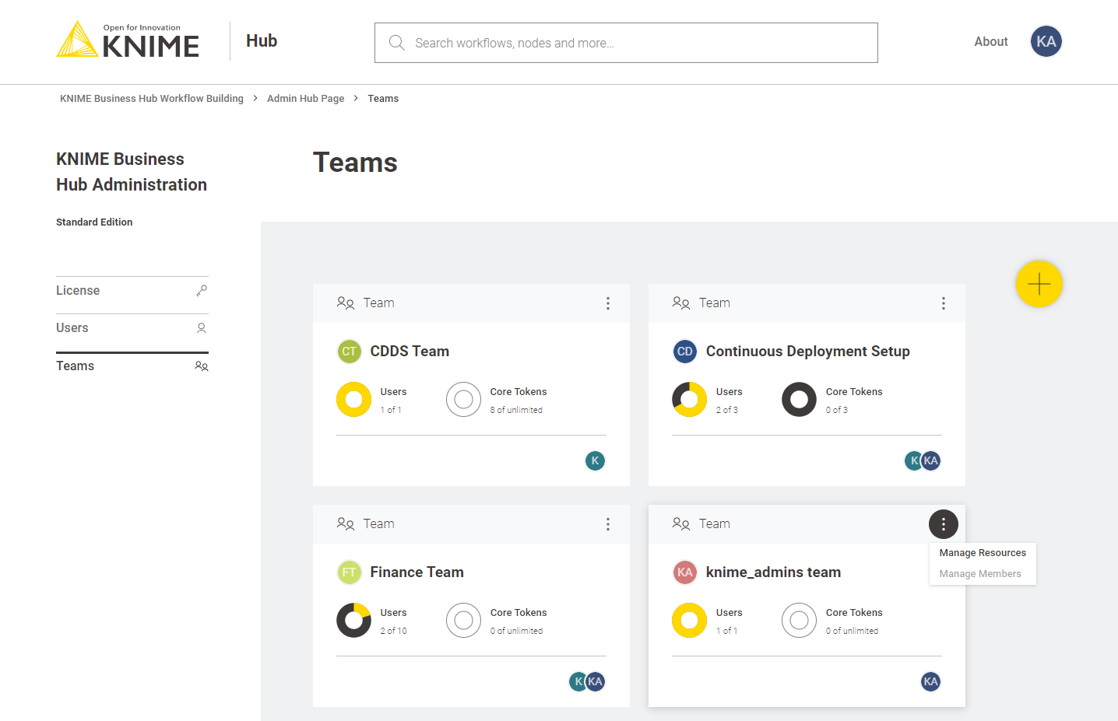The height and width of the screenshot is (721, 1118).
Task: Click the Teams breadcrumb
Action: (x=383, y=99)
